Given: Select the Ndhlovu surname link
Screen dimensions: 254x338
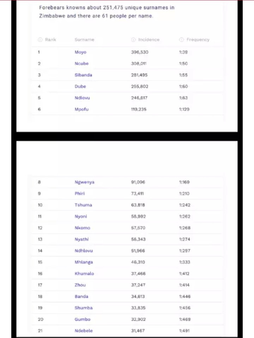Looking at the screenshot, I should pos(84,251).
